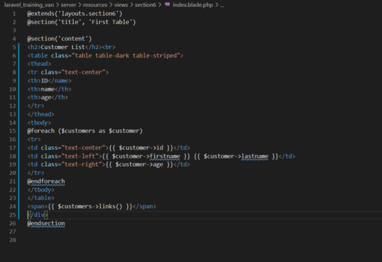
Task: Click the class value "table table-dark table-striped"
Action: click(x=126, y=56)
